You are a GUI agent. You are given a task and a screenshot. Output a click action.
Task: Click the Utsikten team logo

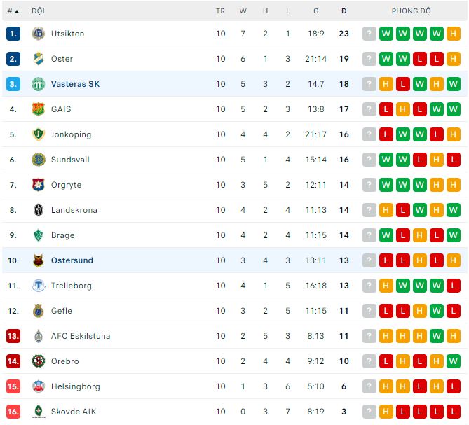point(38,34)
